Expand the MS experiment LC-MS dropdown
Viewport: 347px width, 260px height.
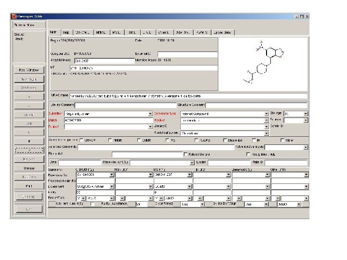tap(189, 187)
